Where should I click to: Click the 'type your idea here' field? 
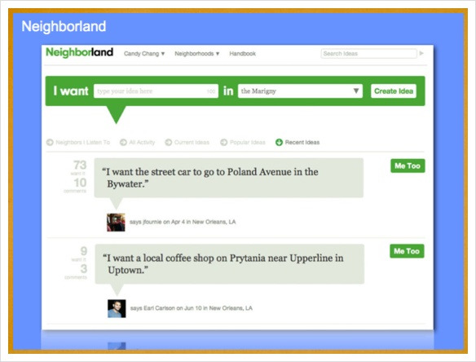coord(156,91)
